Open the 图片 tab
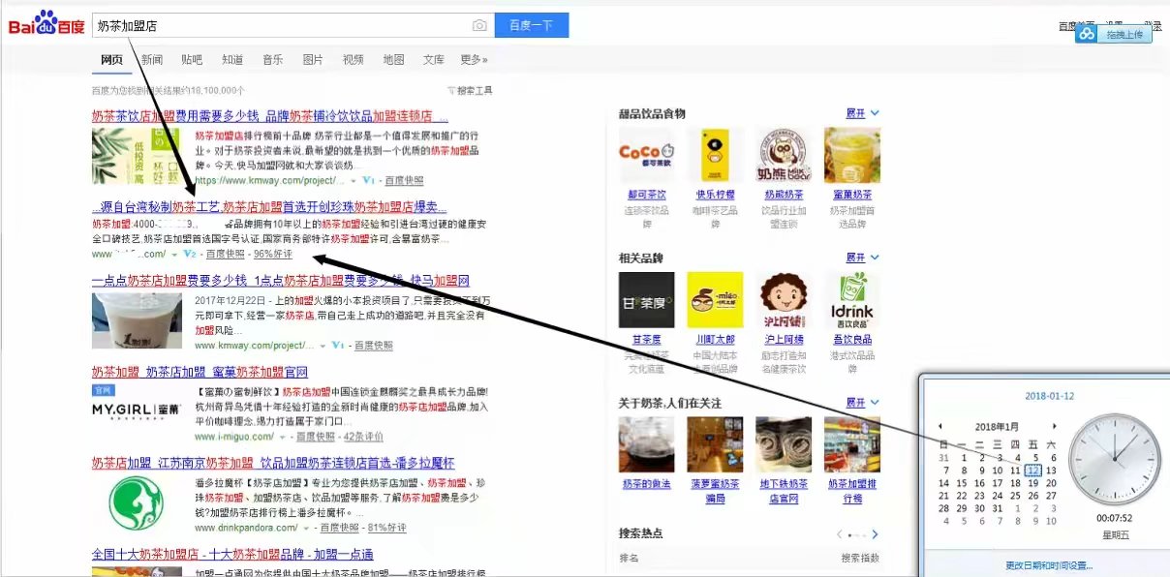 click(x=313, y=60)
